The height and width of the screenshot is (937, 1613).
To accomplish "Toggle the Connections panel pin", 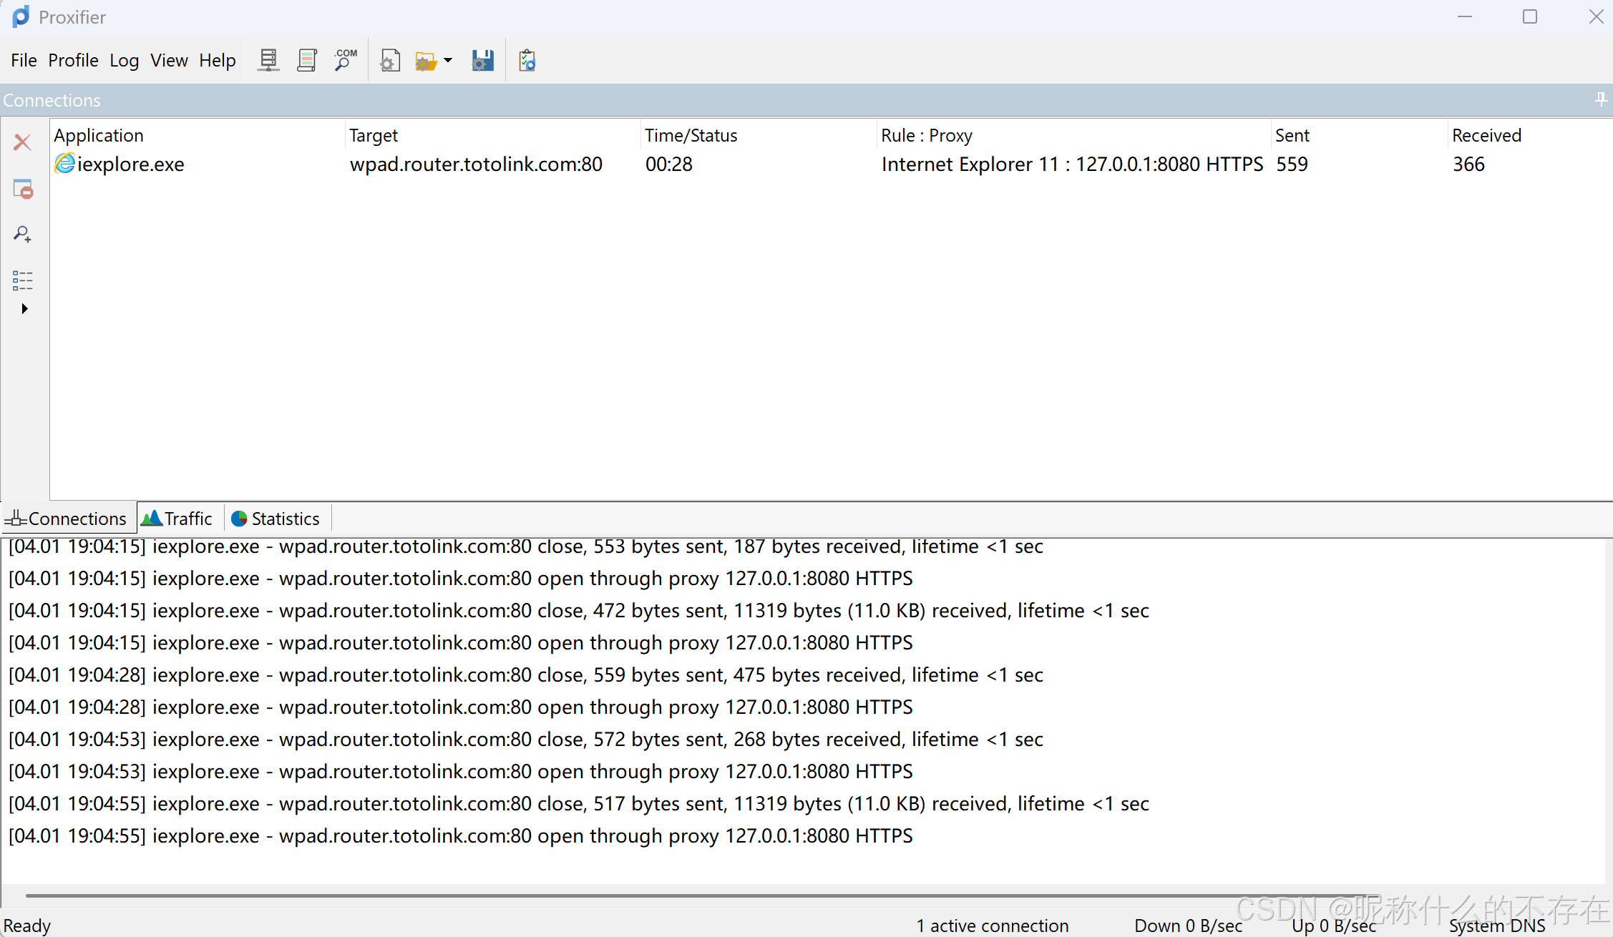I will pos(1601,99).
